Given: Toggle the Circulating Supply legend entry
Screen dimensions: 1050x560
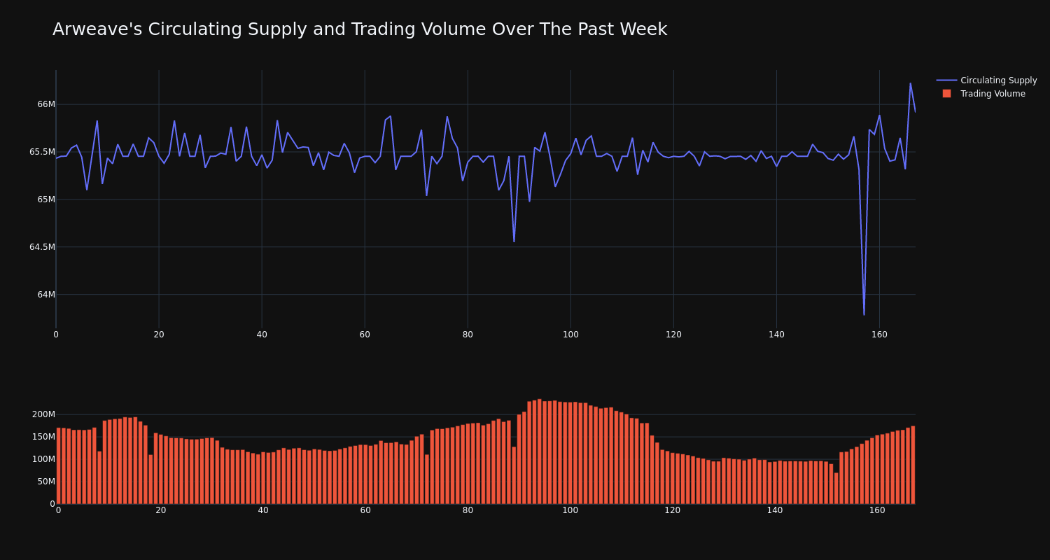Looking at the screenshot, I should point(986,80).
